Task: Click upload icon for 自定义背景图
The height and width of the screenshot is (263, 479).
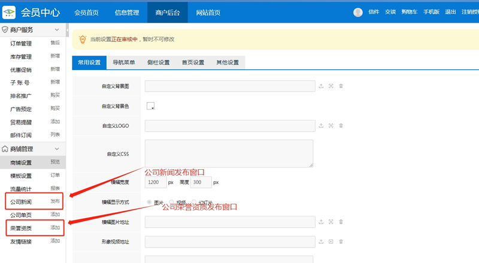Action: (321, 86)
